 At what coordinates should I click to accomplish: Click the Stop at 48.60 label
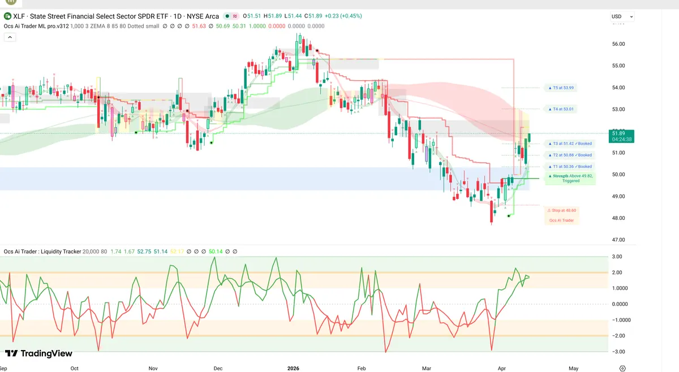[x=561, y=210]
